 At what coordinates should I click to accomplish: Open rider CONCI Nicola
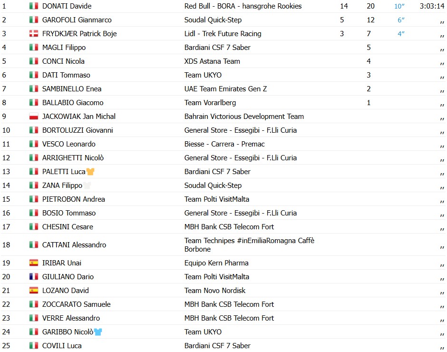tap(63, 61)
